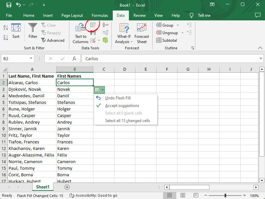The image size is (265, 199).
Task: Open the View tab
Action: [x=158, y=15]
